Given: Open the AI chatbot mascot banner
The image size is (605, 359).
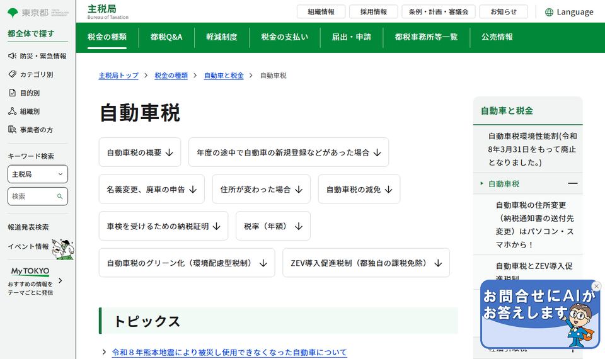Looking at the screenshot, I should (x=539, y=314).
